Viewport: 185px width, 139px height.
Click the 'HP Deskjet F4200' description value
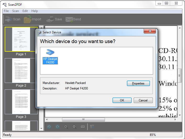(x=76, y=88)
